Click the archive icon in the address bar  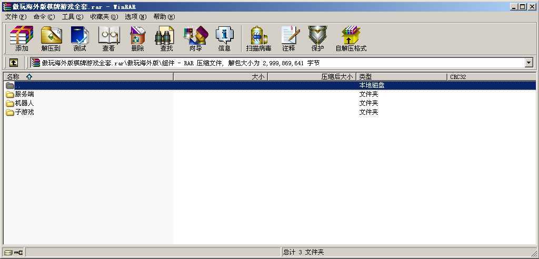(35, 63)
